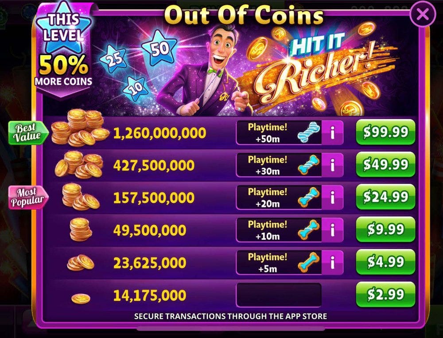
Task: Select the Most Popular pink tag
Action: coord(28,197)
